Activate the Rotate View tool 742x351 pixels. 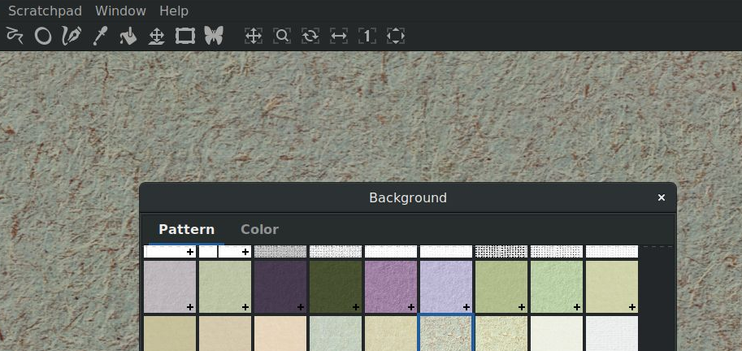[x=310, y=36]
